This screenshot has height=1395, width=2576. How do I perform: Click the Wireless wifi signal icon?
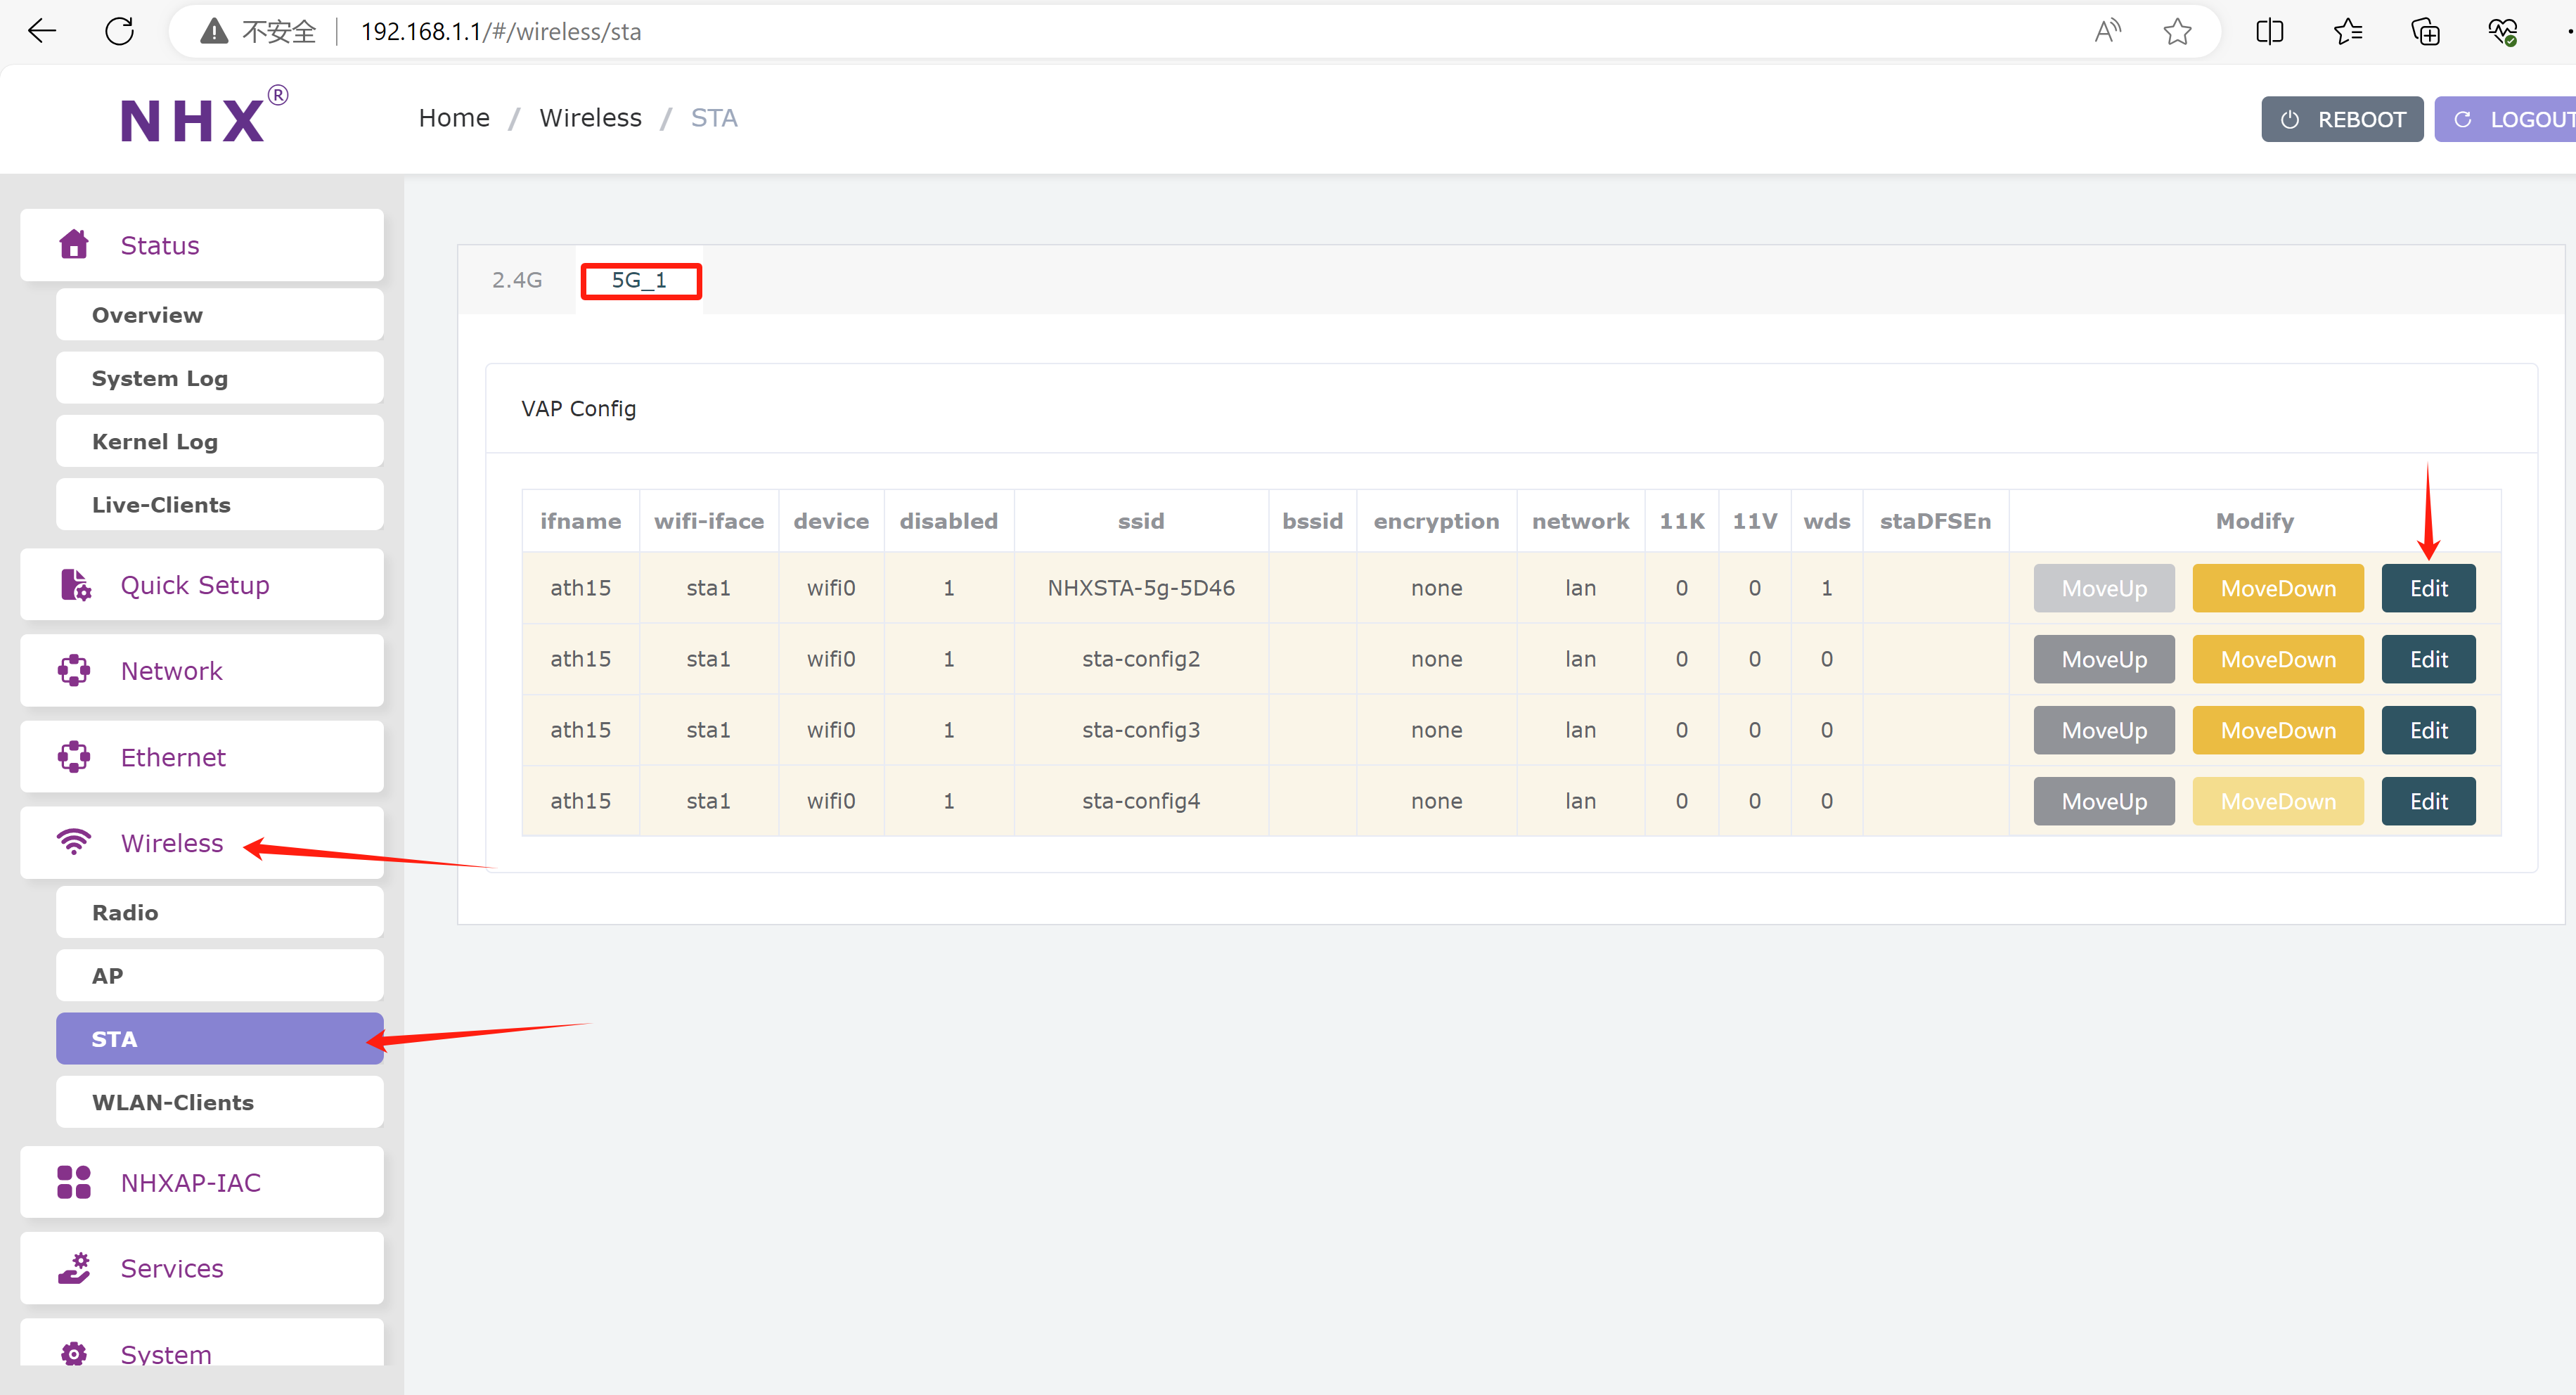coord(74,842)
